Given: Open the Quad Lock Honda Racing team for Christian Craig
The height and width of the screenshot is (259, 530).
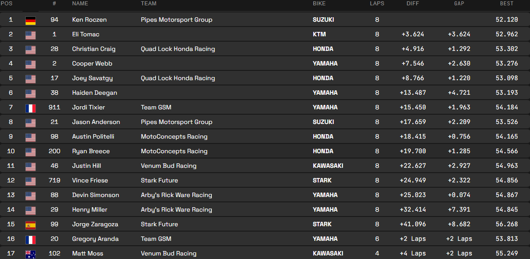Looking at the screenshot, I should click(x=178, y=49).
